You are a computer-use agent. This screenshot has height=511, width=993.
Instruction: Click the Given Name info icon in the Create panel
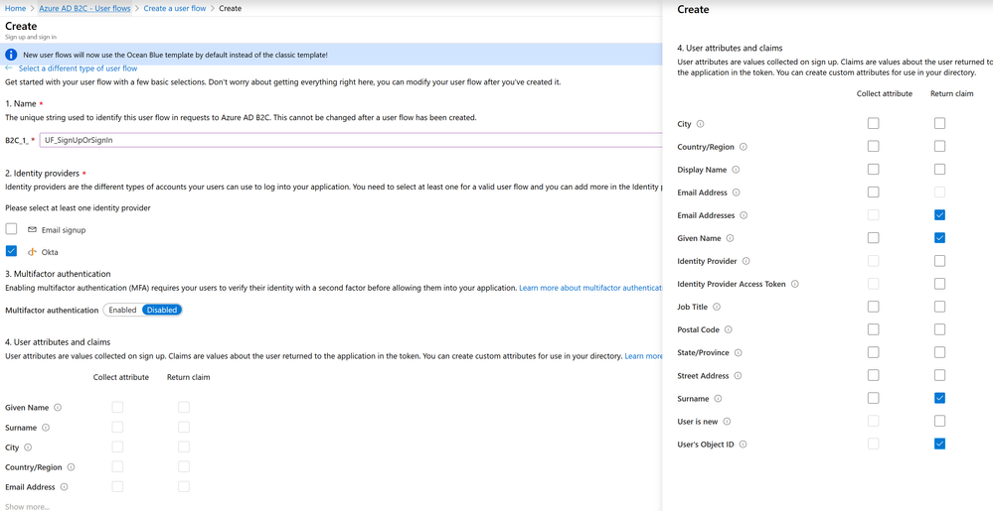731,238
